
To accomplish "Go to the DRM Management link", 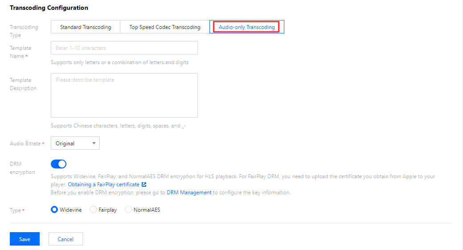I will [189, 193].
